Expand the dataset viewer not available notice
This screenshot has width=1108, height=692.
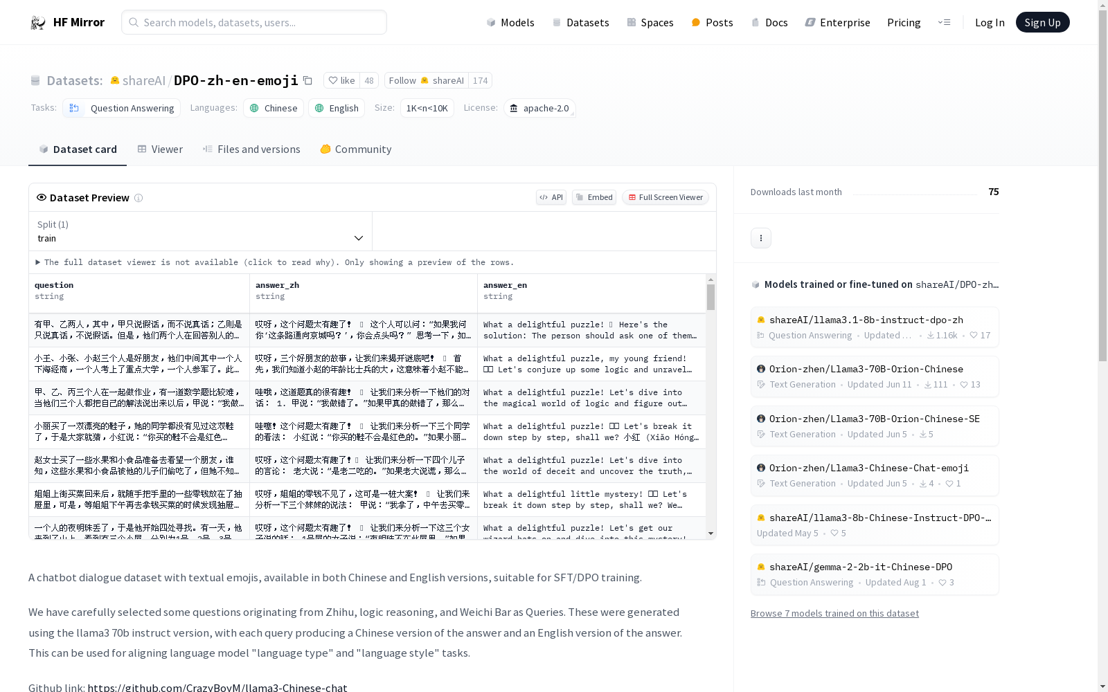[x=275, y=262]
